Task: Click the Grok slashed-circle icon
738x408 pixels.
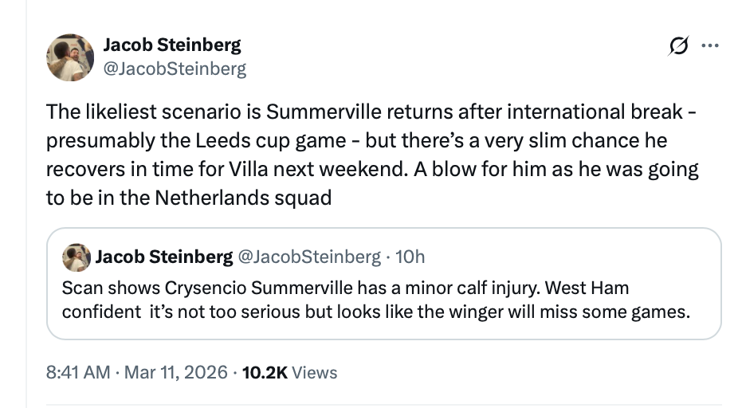Action: 680,47
